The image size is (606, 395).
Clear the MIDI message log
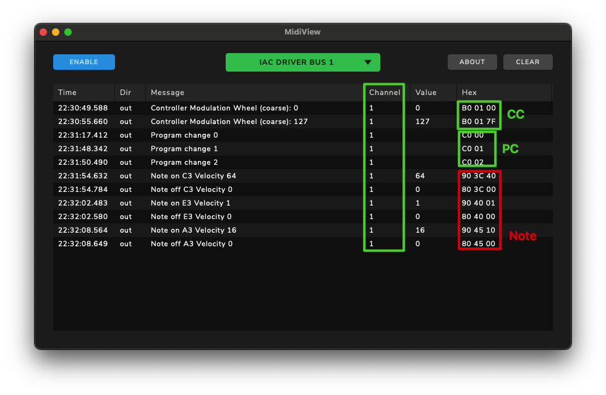click(527, 62)
